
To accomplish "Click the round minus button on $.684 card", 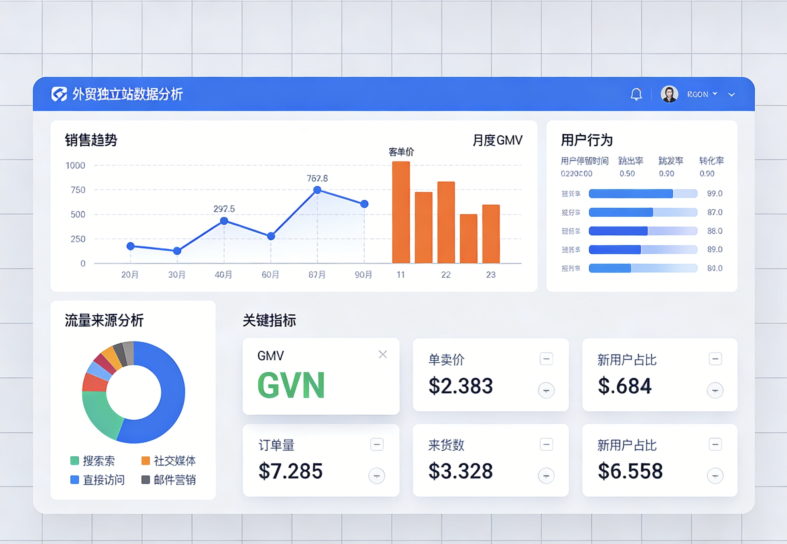I will tap(715, 390).
